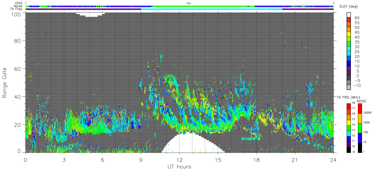The image size is (375, 173).
Task: Choose the green 13–14 MHz TX FRQ swatch
Action: tap(348, 128)
